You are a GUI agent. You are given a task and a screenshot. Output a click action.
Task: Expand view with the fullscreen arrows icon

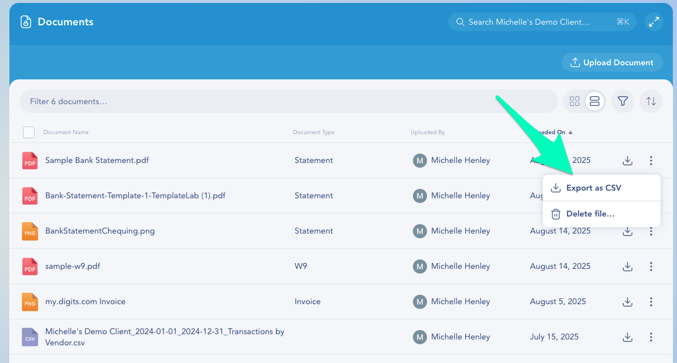(653, 22)
